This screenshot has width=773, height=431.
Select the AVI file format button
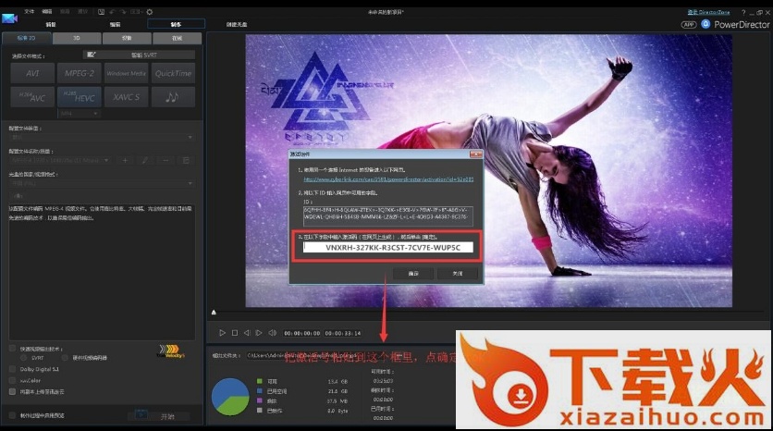tap(33, 73)
